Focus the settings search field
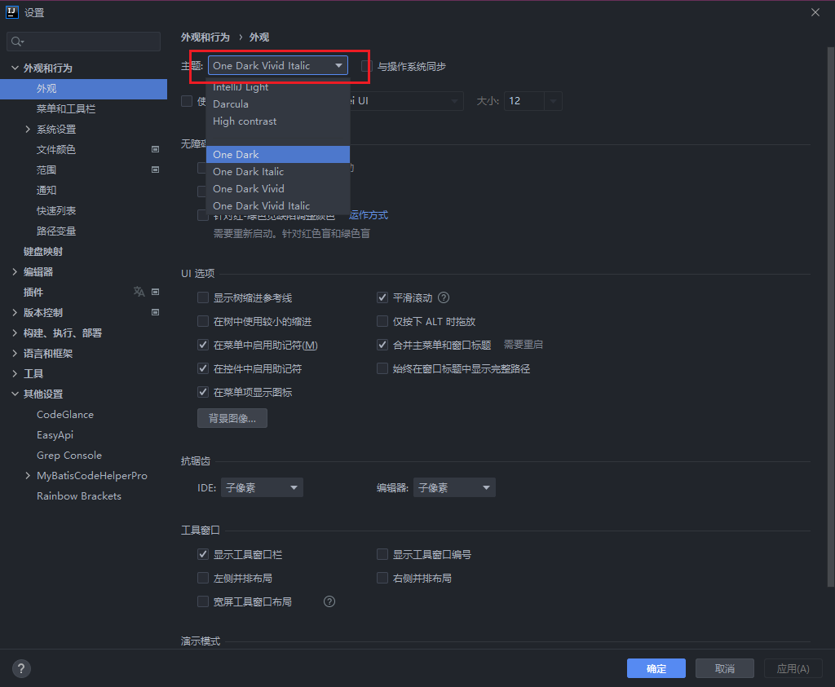835x687 pixels. [x=84, y=42]
